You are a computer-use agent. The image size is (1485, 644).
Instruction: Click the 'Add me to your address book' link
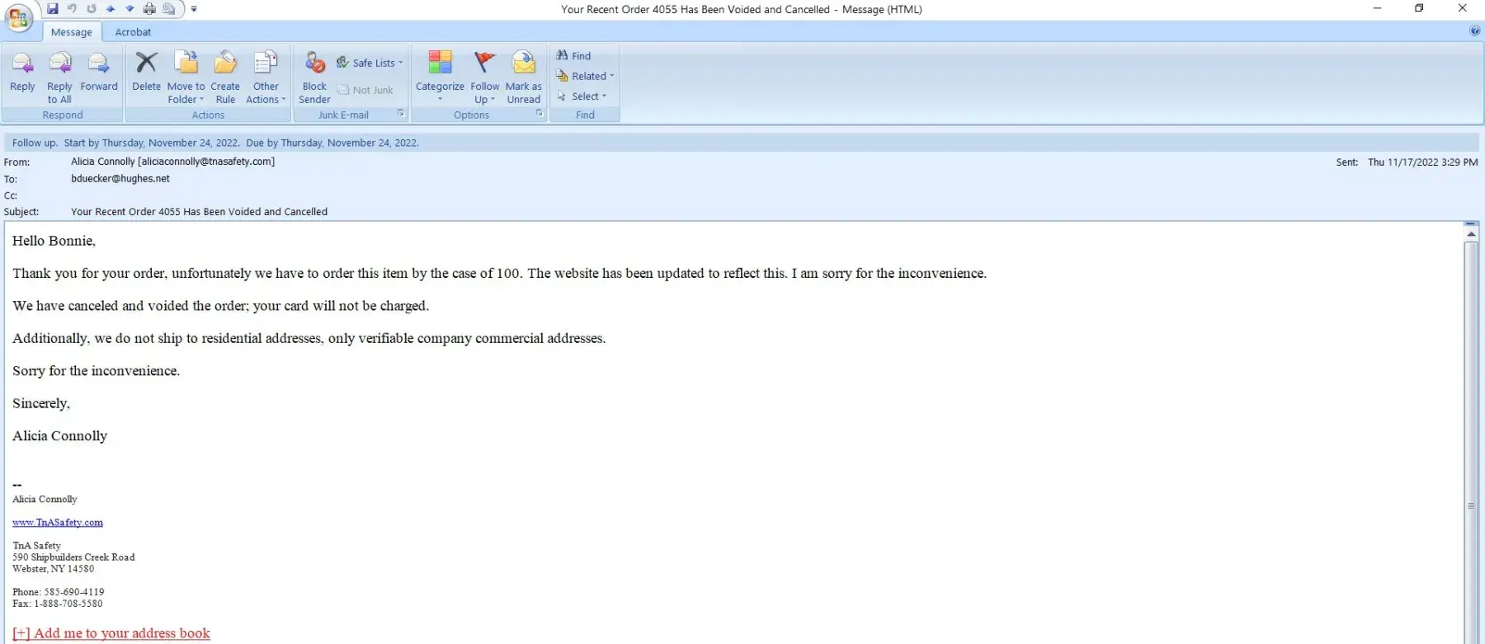pos(111,633)
